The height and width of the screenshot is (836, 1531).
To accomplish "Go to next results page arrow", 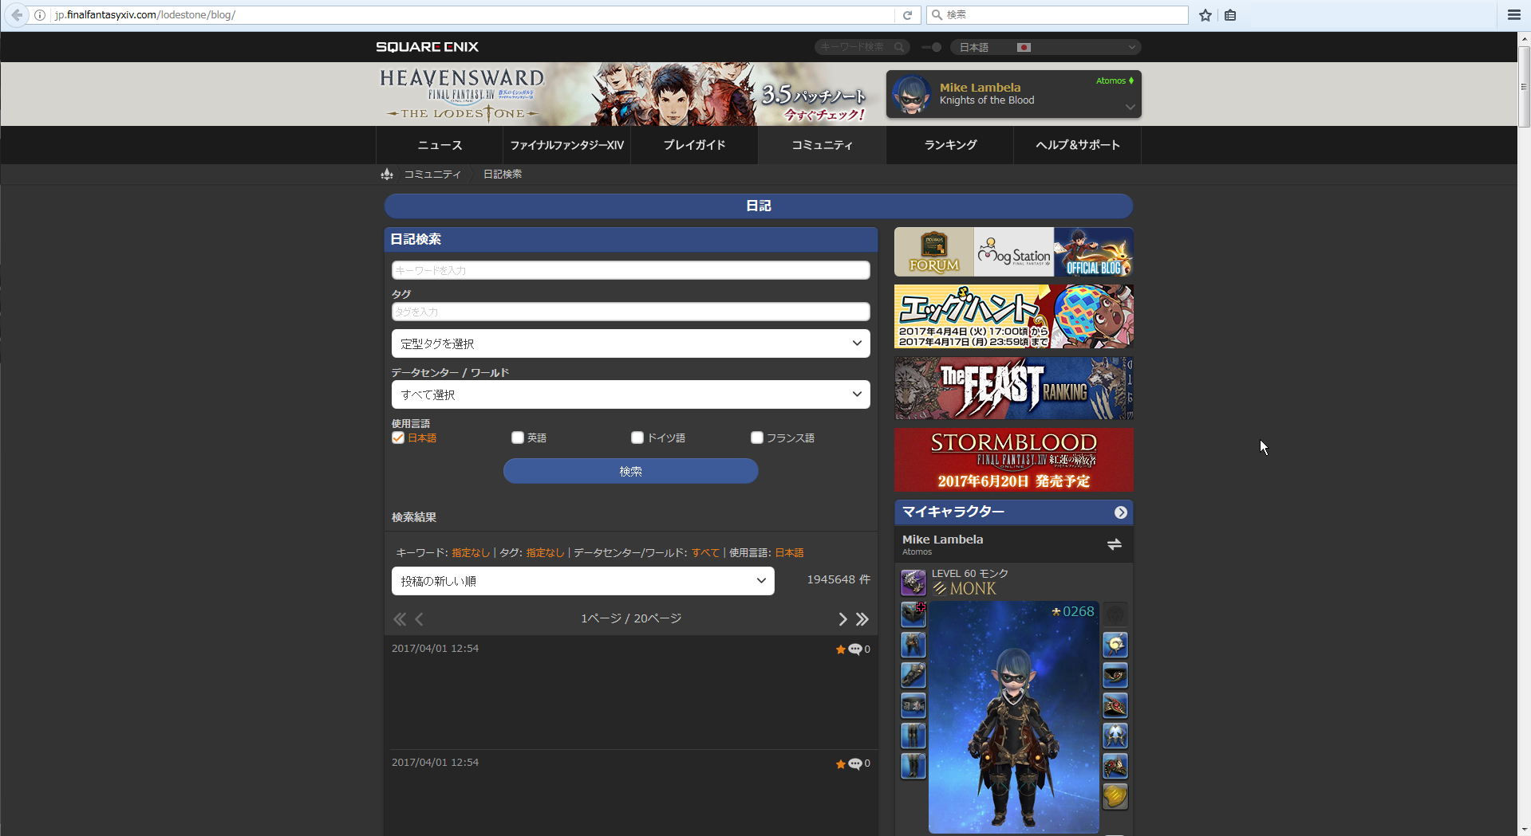I will [842, 619].
